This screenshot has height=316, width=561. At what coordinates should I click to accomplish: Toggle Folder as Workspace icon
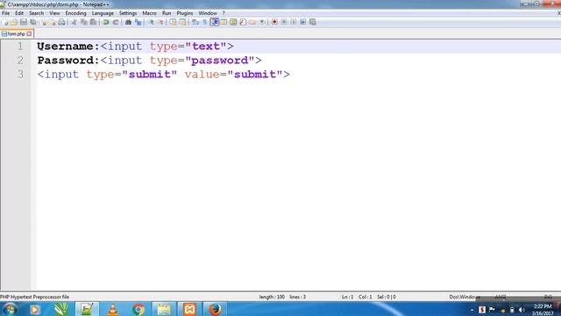[252, 22]
